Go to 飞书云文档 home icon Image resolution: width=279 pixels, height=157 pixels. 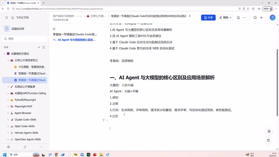(x=13, y=17)
